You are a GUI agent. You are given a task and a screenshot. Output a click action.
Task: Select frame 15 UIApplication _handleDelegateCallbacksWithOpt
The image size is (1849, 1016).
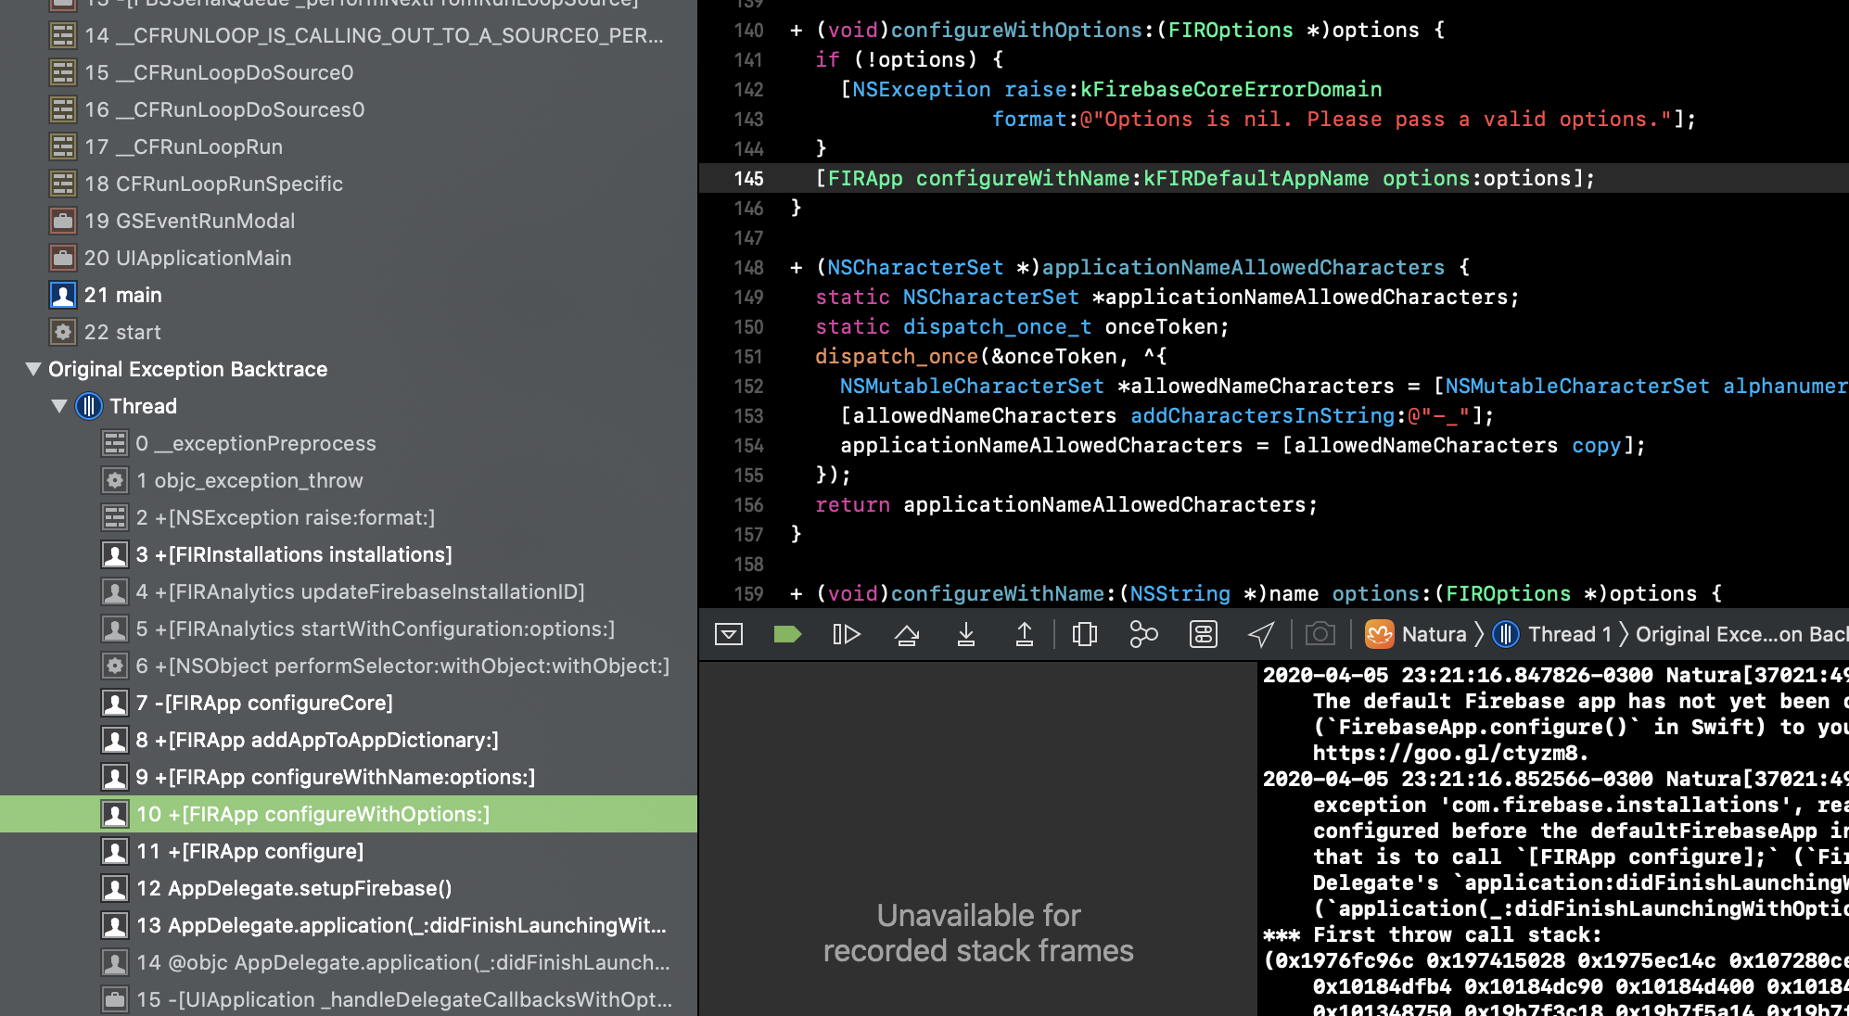click(x=349, y=999)
